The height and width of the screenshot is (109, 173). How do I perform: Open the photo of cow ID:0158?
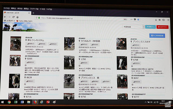pos(16,43)
